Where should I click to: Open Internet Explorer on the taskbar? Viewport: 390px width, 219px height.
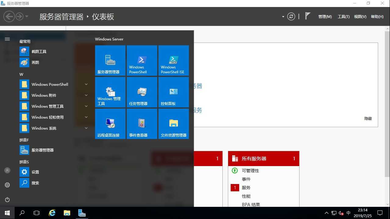52,213
